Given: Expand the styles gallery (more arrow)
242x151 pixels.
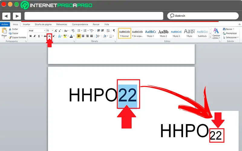Looking at the screenshot, I should click(210, 37).
